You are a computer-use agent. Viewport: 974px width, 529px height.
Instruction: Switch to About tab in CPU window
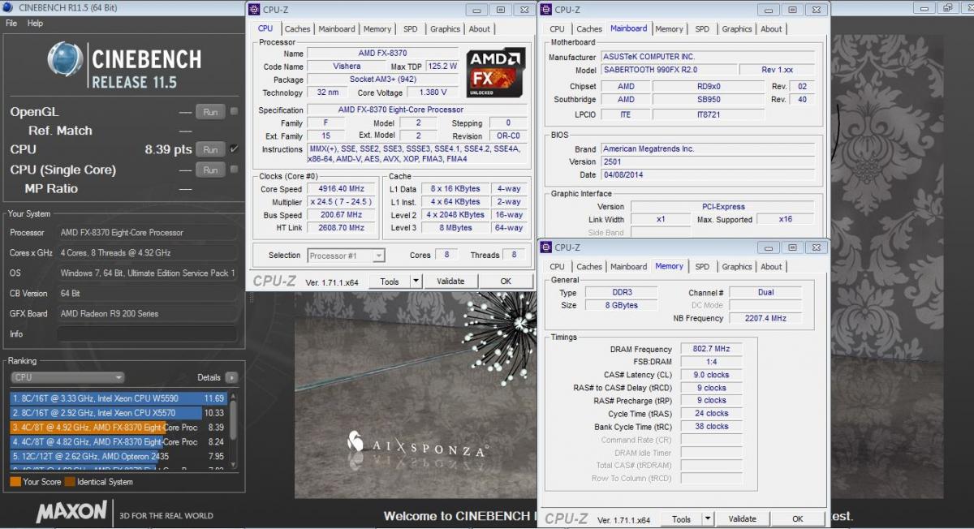coord(480,28)
